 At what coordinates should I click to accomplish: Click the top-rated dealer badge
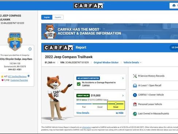[x=15, y=41]
